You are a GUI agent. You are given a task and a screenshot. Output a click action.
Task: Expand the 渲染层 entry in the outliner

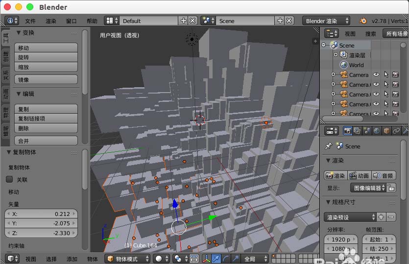pos(336,54)
